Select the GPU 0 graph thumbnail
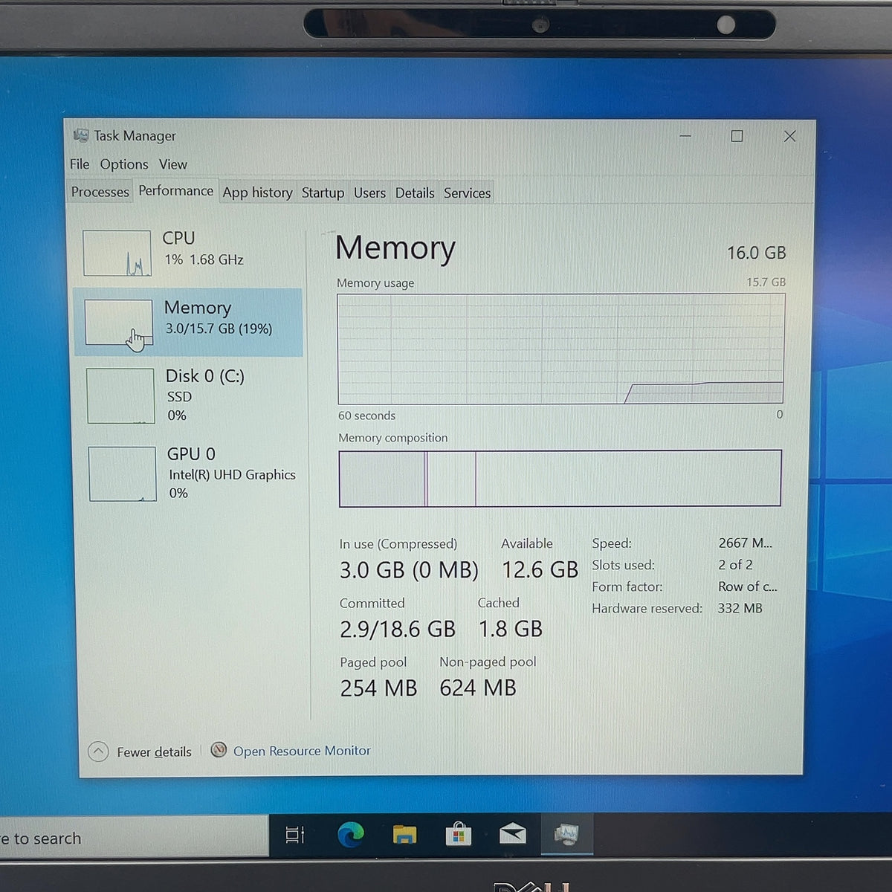The image size is (892, 892). 123,474
